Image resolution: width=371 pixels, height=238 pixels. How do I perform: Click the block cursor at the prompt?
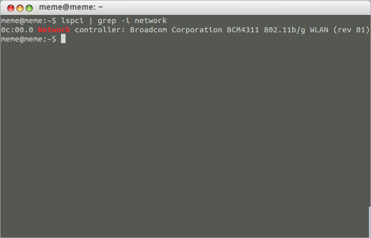coord(63,39)
